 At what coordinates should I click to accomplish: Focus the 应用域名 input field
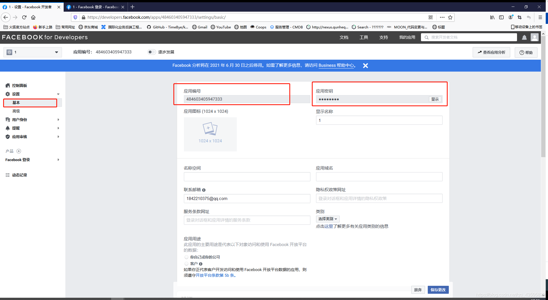click(379, 177)
